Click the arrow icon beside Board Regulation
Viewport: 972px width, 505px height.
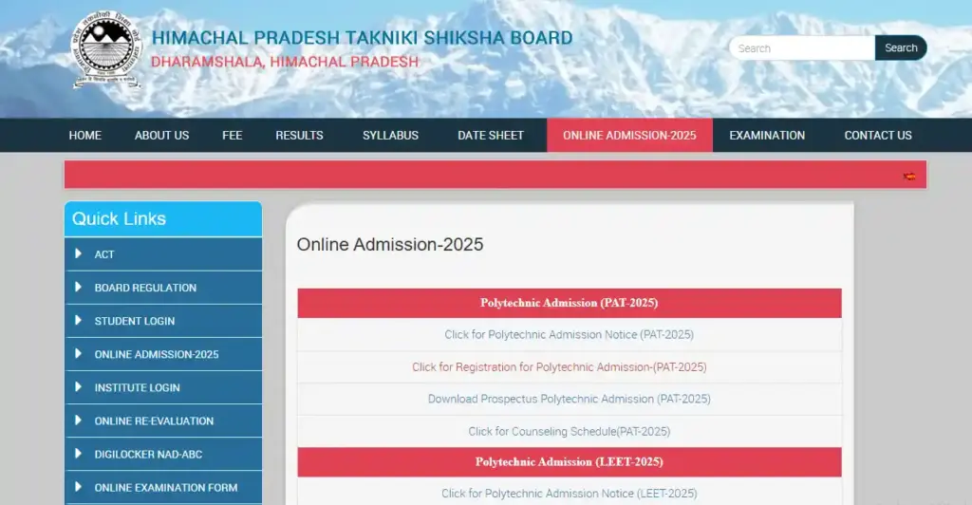79,287
